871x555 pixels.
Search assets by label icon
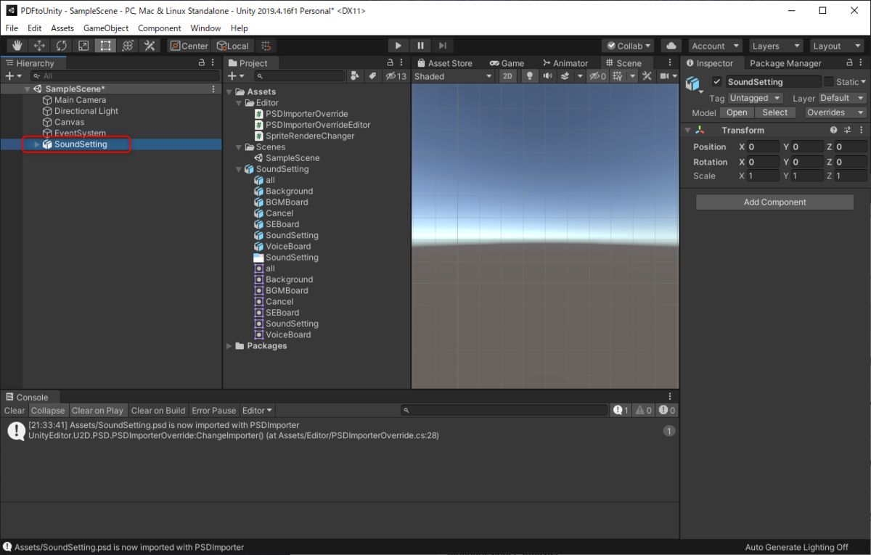click(372, 76)
